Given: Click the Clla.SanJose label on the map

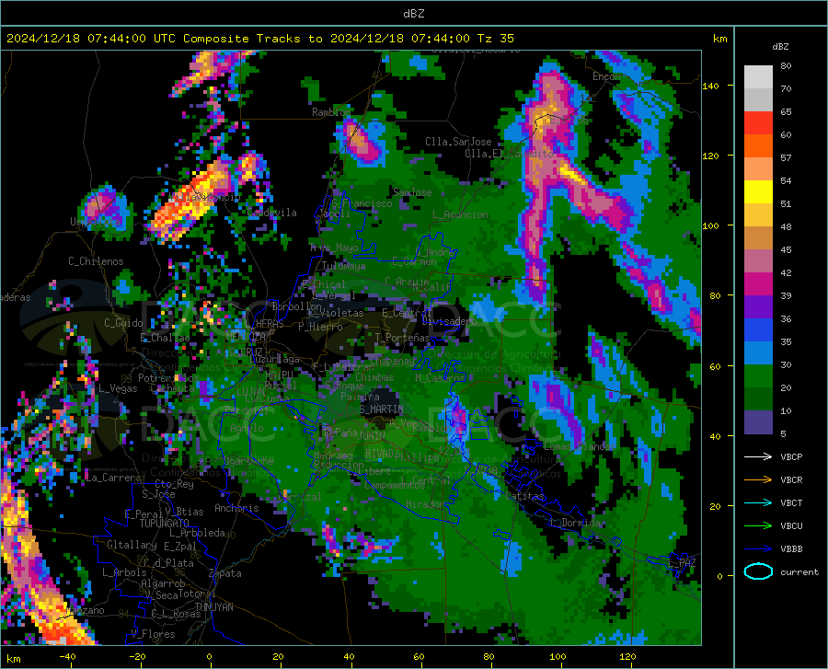Looking at the screenshot, I should tap(458, 142).
